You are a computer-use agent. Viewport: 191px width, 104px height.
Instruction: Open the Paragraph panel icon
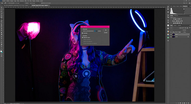[x=168, y=22]
